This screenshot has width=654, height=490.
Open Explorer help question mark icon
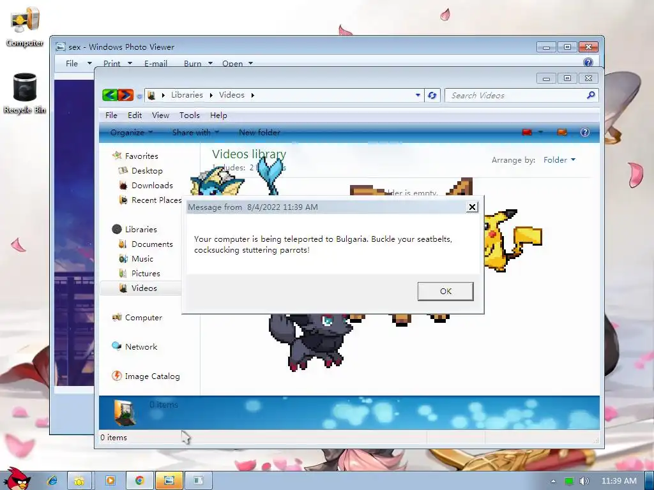tap(585, 133)
